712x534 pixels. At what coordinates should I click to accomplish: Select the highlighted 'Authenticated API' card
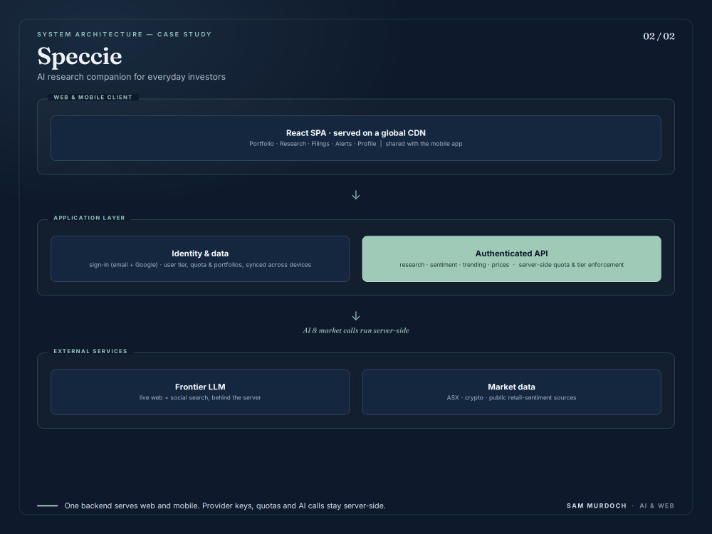[512, 259]
